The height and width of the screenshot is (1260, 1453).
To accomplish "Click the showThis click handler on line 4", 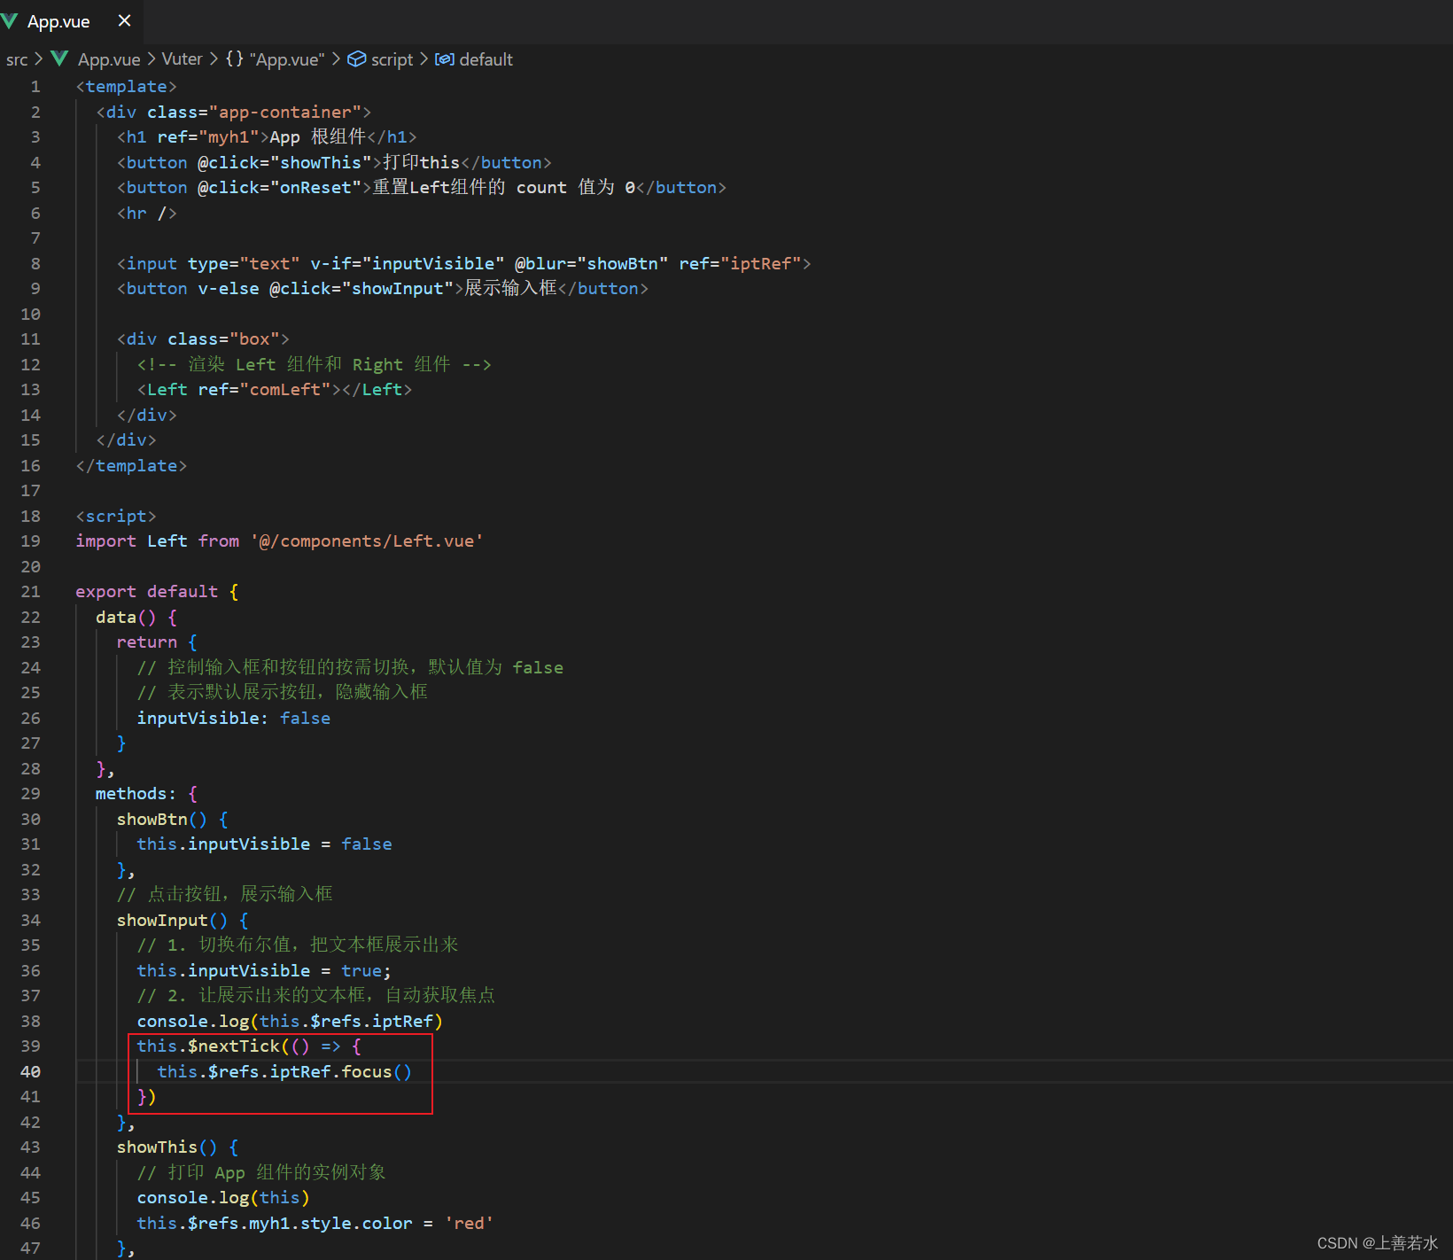I will 285,163.
